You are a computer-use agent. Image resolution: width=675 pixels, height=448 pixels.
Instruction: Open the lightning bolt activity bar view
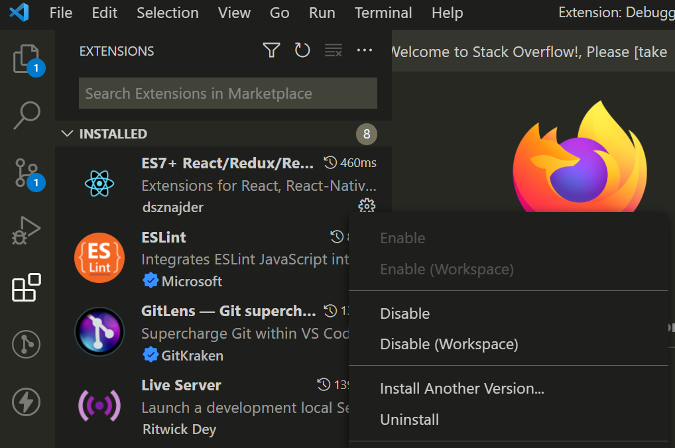coord(27,402)
